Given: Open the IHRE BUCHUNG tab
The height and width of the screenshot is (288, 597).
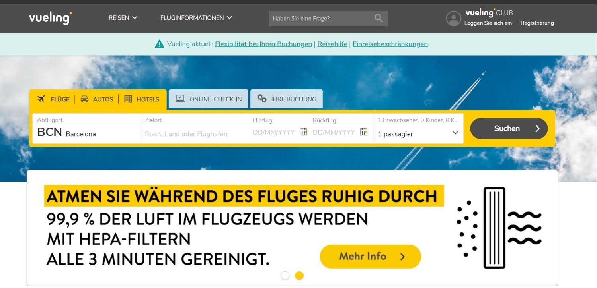Looking at the screenshot, I should [287, 99].
